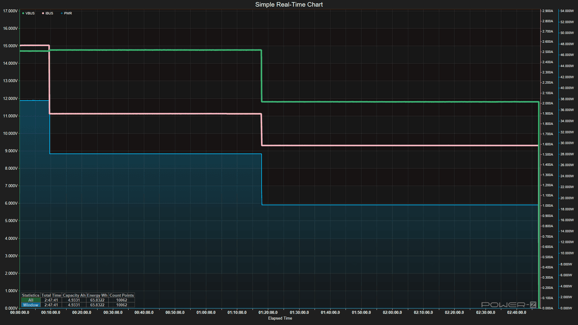
Task: Toggle the IBUS series in the legend
Action: pos(48,14)
